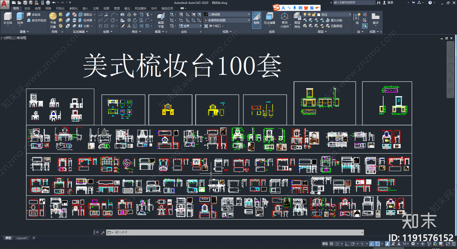Toggle ortho mode in status bar
Viewport: 457px width, 249px height.
click(x=347, y=244)
